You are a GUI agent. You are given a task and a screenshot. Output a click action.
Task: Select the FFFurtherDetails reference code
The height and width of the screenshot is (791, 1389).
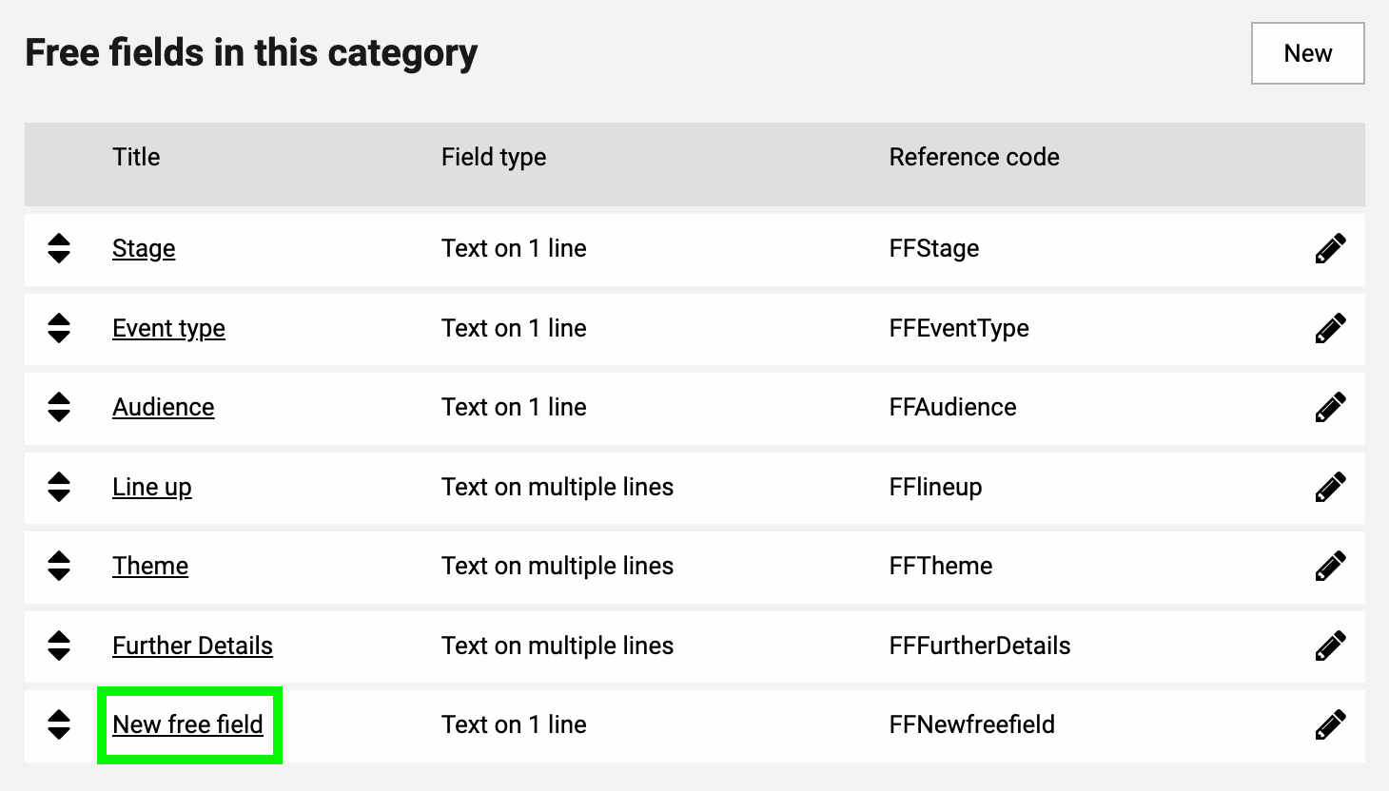tap(980, 646)
